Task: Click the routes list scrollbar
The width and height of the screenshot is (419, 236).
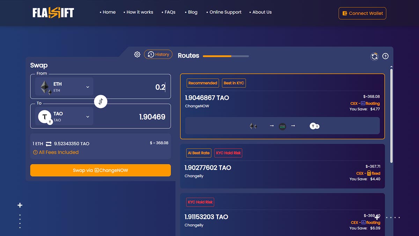Action: pyautogui.click(x=391, y=115)
